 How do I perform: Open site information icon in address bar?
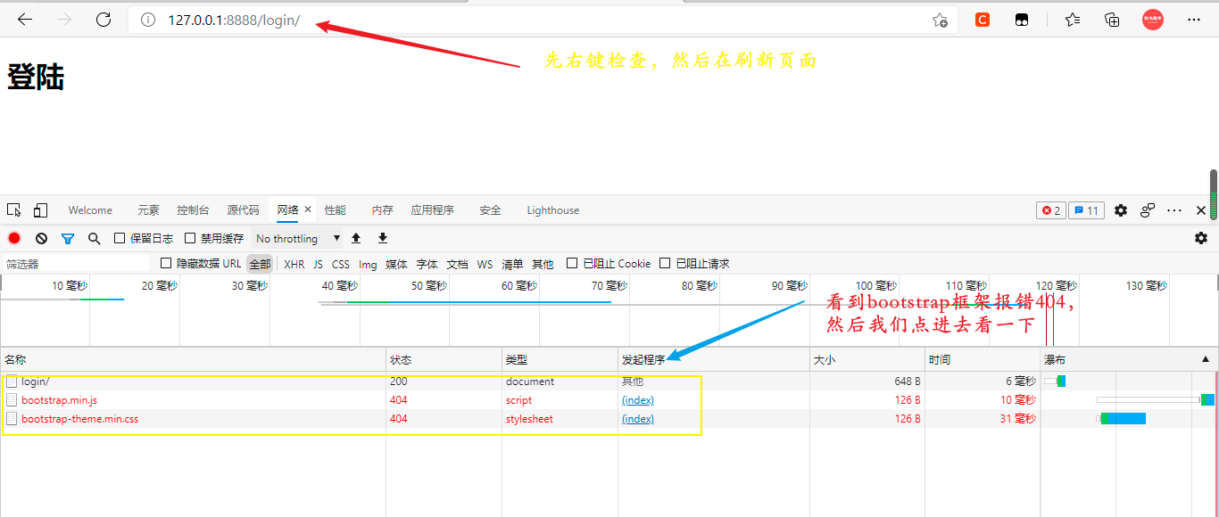click(149, 20)
